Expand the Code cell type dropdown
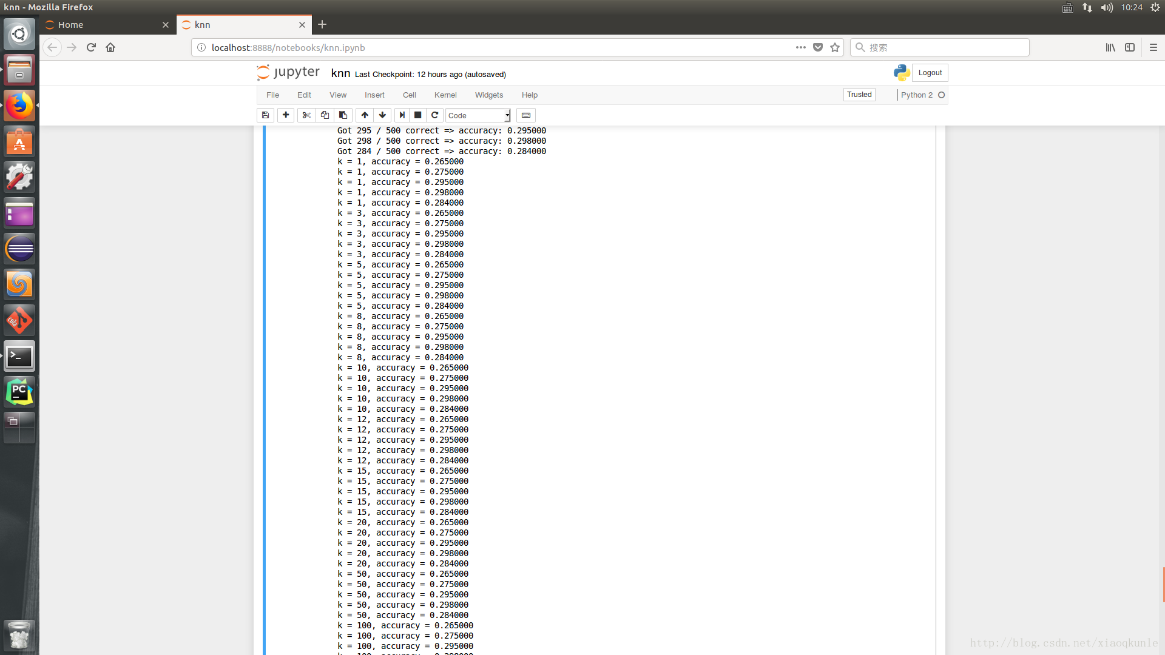Image resolution: width=1165 pixels, height=655 pixels. (478, 115)
